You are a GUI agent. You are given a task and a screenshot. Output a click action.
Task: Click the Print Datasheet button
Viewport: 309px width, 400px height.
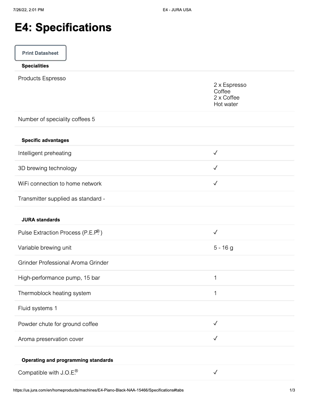click(40, 53)
